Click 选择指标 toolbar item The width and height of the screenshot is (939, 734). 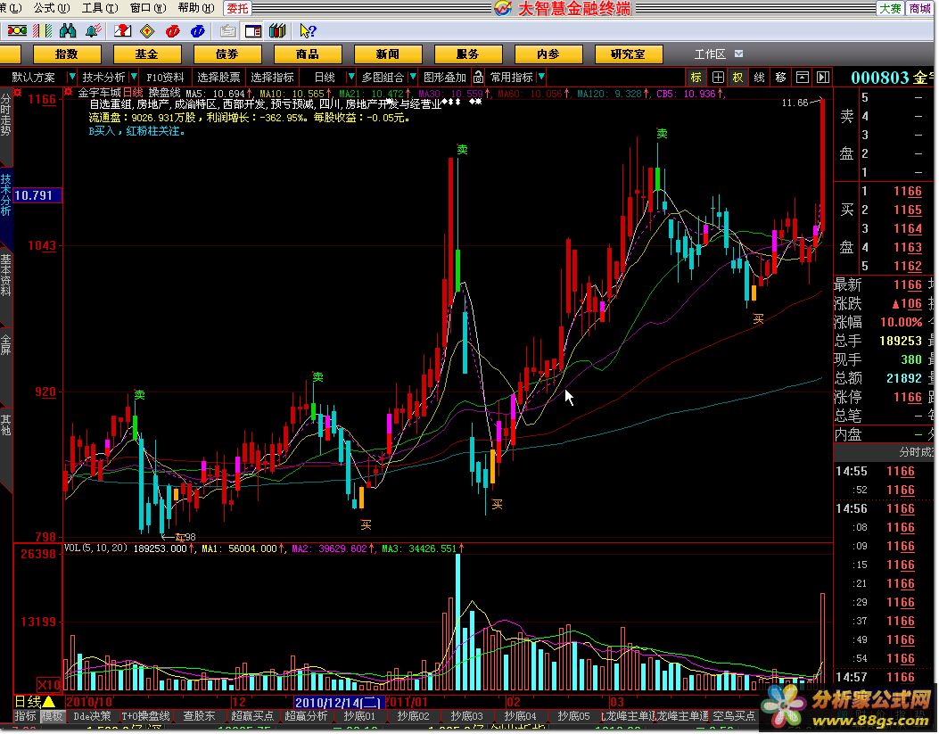273,78
